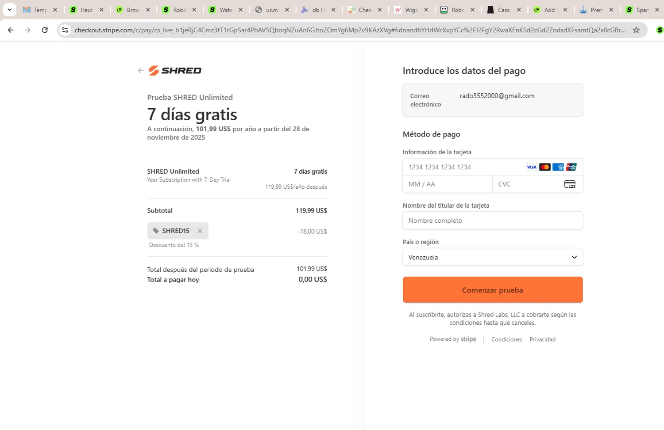
Task: Open the Condiciones link
Action: pyautogui.click(x=506, y=339)
